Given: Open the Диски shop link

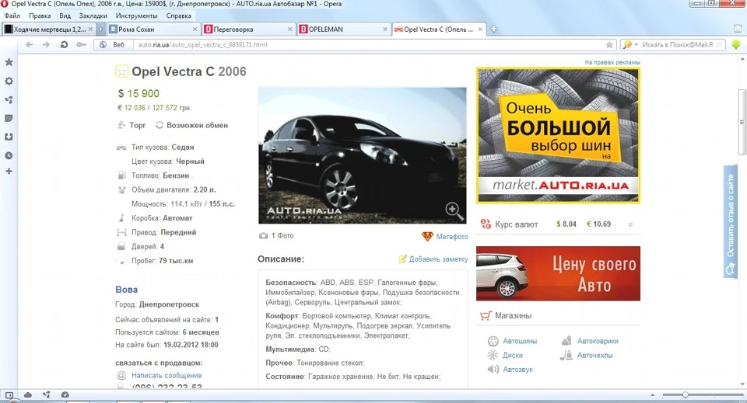Looking at the screenshot, I should pyautogui.click(x=513, y=355).
